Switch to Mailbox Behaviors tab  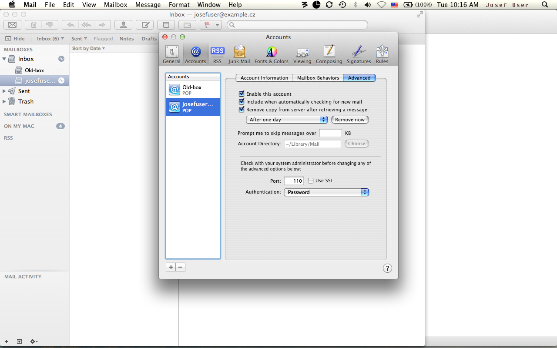click(x=318, y=78)
